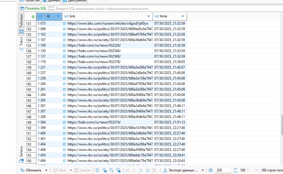Select time cell 07/30/2025, 21:42:07

[x=170, y=67]
